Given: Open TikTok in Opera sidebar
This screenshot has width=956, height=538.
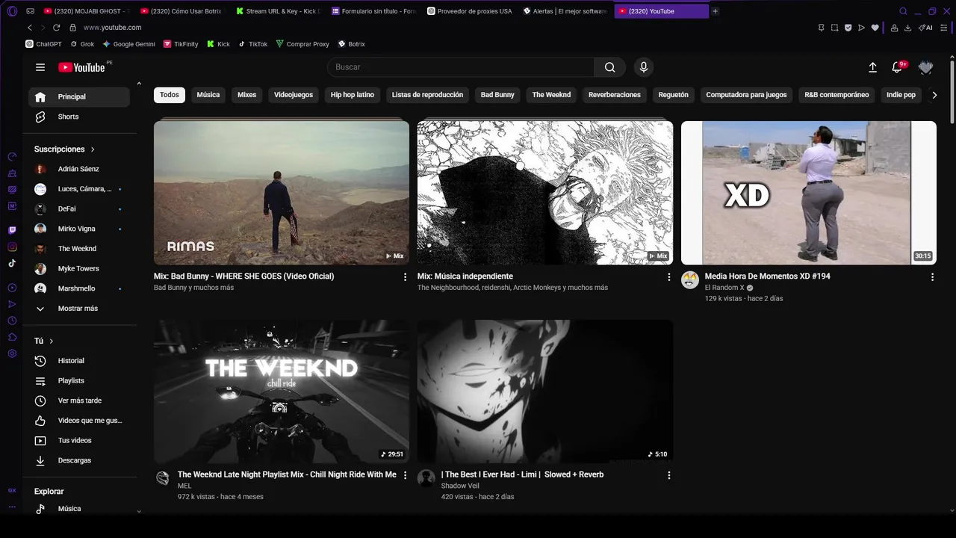Looking at the screenshot, I should click(x=12, y=263).
